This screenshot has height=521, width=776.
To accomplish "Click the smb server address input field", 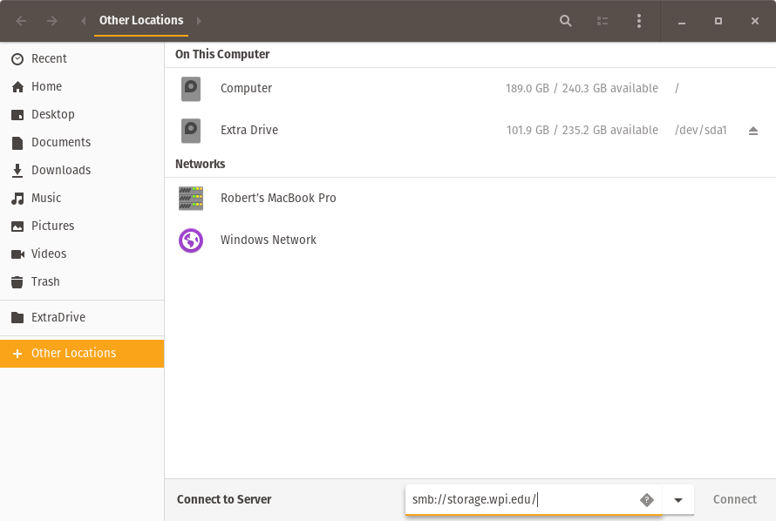I will tap(523, 499).
